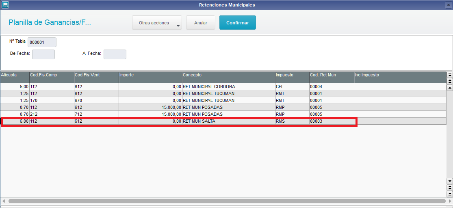The height and width of the screenshot is (208, 453).
Task: Click the 00004 Cod. Ret Mun cell
Action: pyautogui.click(x=332, y=87)
